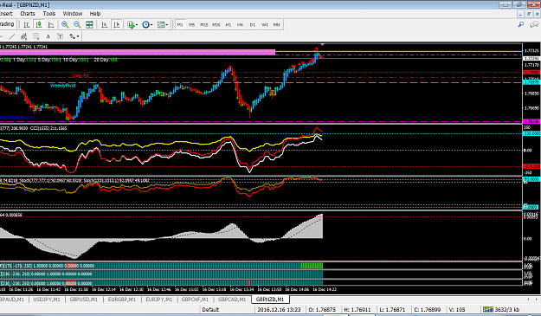Viewport: 541px width, 316px height.
Task: Switch chart to candlestick mode
Action: click(x=39, y=24)
